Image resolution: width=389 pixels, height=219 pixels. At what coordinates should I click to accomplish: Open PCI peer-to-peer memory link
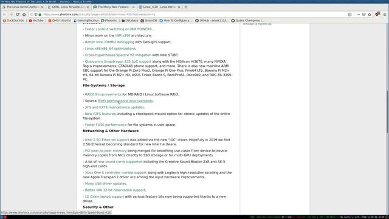tap(106, 151)
